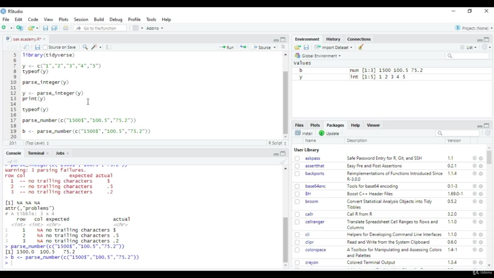Re-run the previous code region icon
494x278 pixels.
coord(243,47)
